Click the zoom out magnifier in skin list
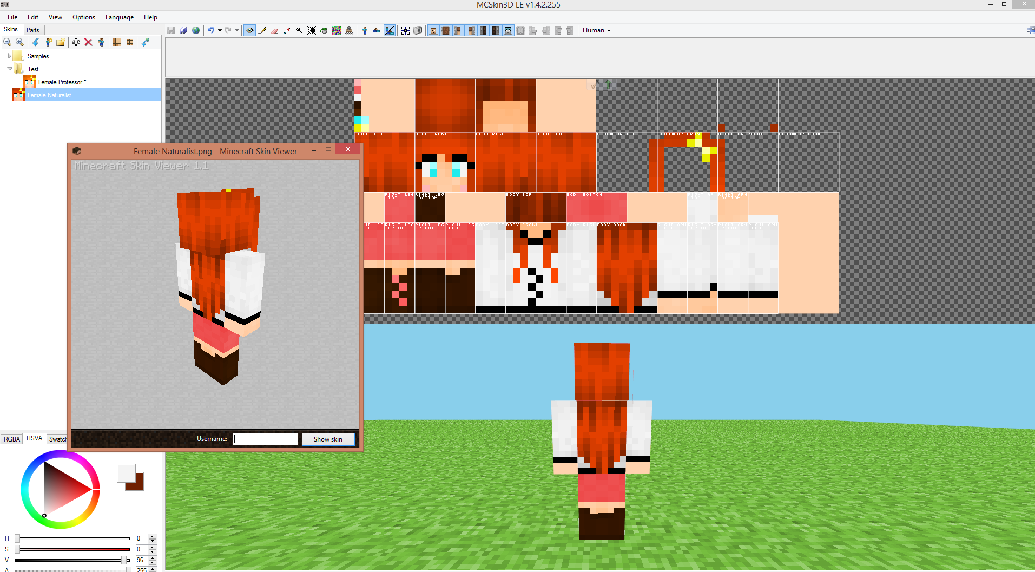Viewport: 1035px width, 572px height. (8, 42)
